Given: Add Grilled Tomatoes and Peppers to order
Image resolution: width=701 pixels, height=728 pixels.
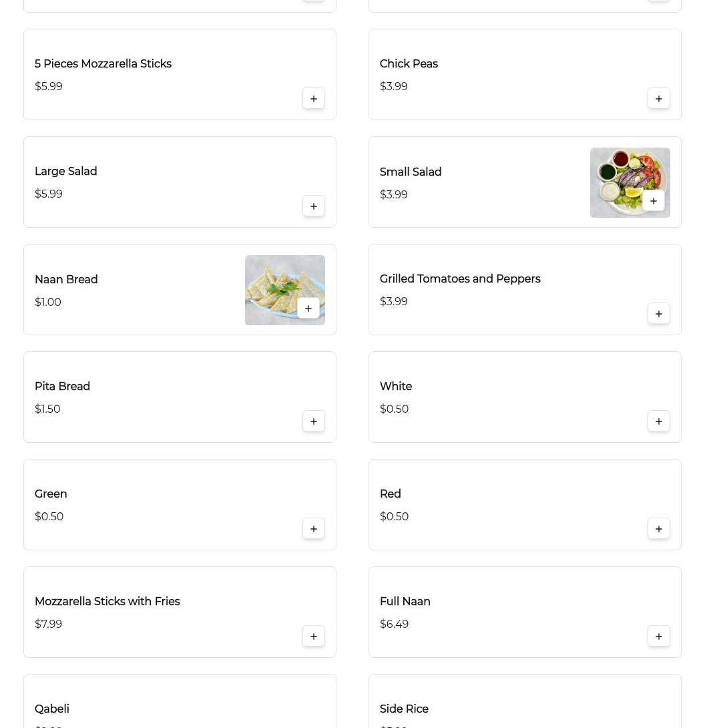Looking at the screenshot, I should [658, 314].
